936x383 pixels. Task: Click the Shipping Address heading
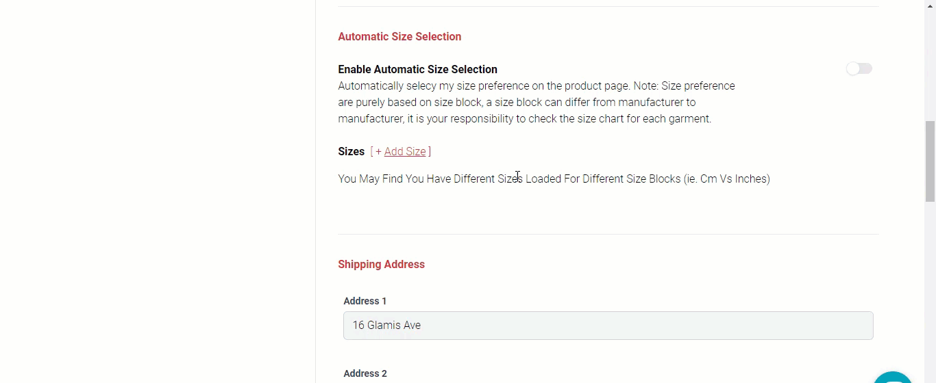(x=381, y=265)
